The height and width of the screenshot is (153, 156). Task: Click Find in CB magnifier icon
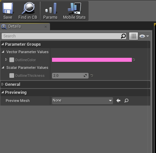pyautogui.click(x=28, y=8)
